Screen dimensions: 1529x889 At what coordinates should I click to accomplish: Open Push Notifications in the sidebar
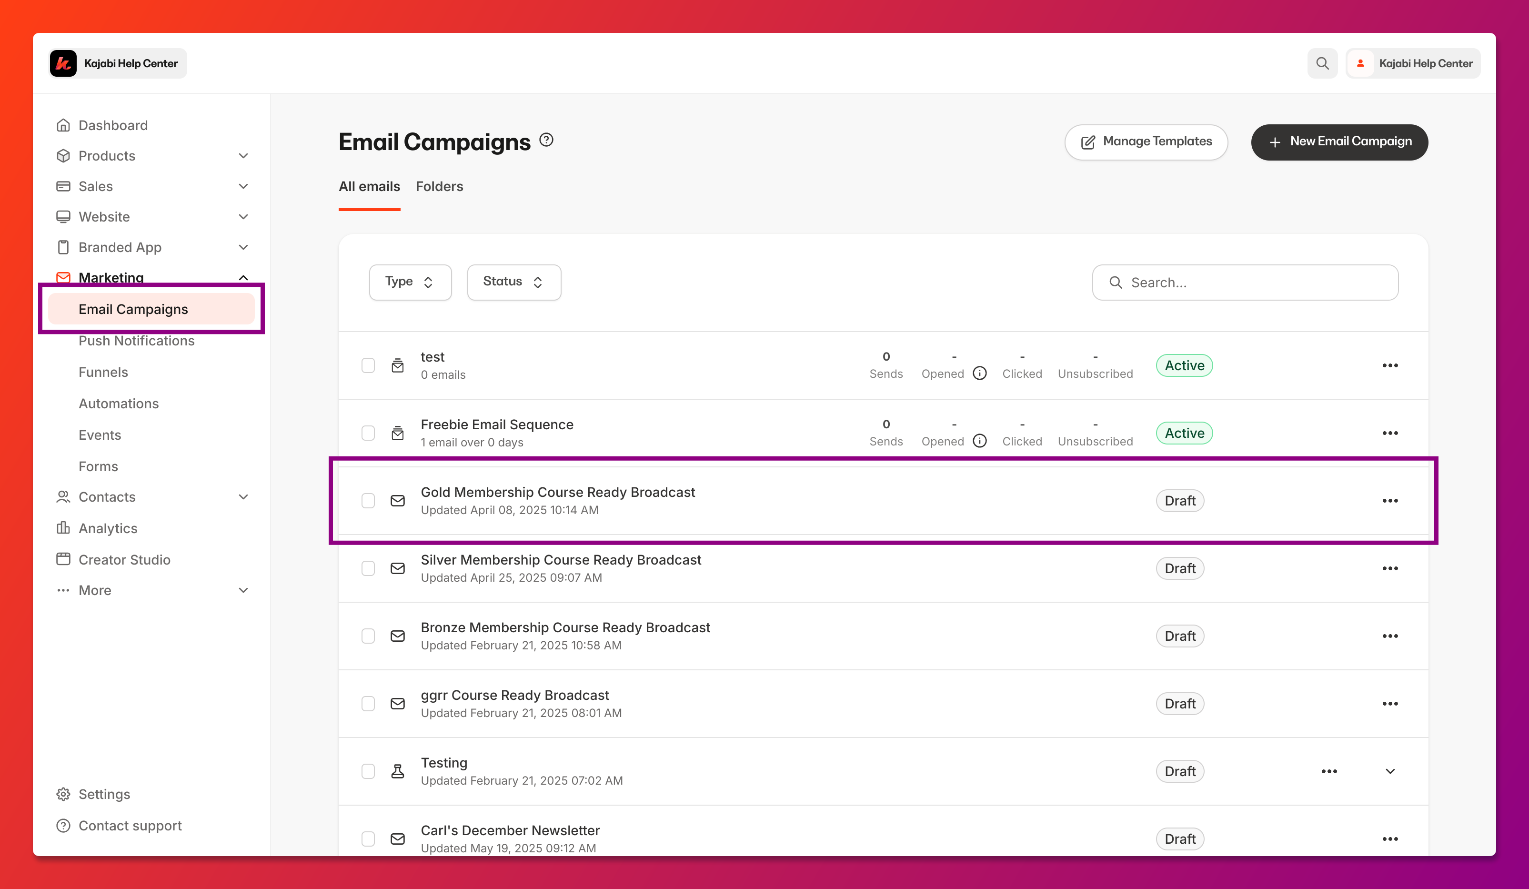tap(137, 341)
